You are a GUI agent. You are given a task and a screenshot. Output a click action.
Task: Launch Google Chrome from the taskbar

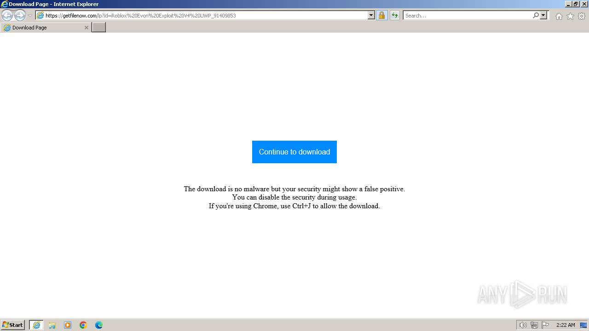click(x=83, y=325)
